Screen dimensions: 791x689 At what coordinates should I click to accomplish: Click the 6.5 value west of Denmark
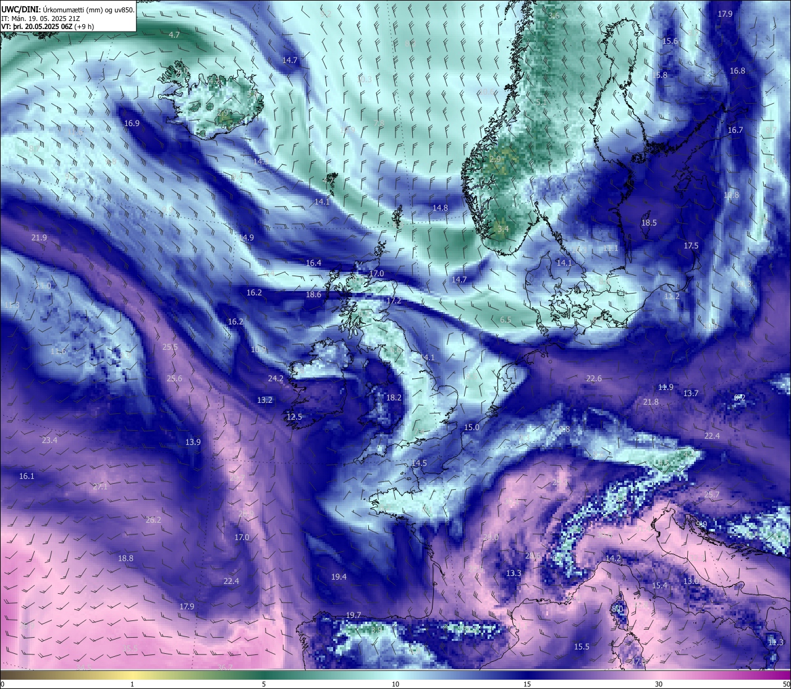coord(505,320)
